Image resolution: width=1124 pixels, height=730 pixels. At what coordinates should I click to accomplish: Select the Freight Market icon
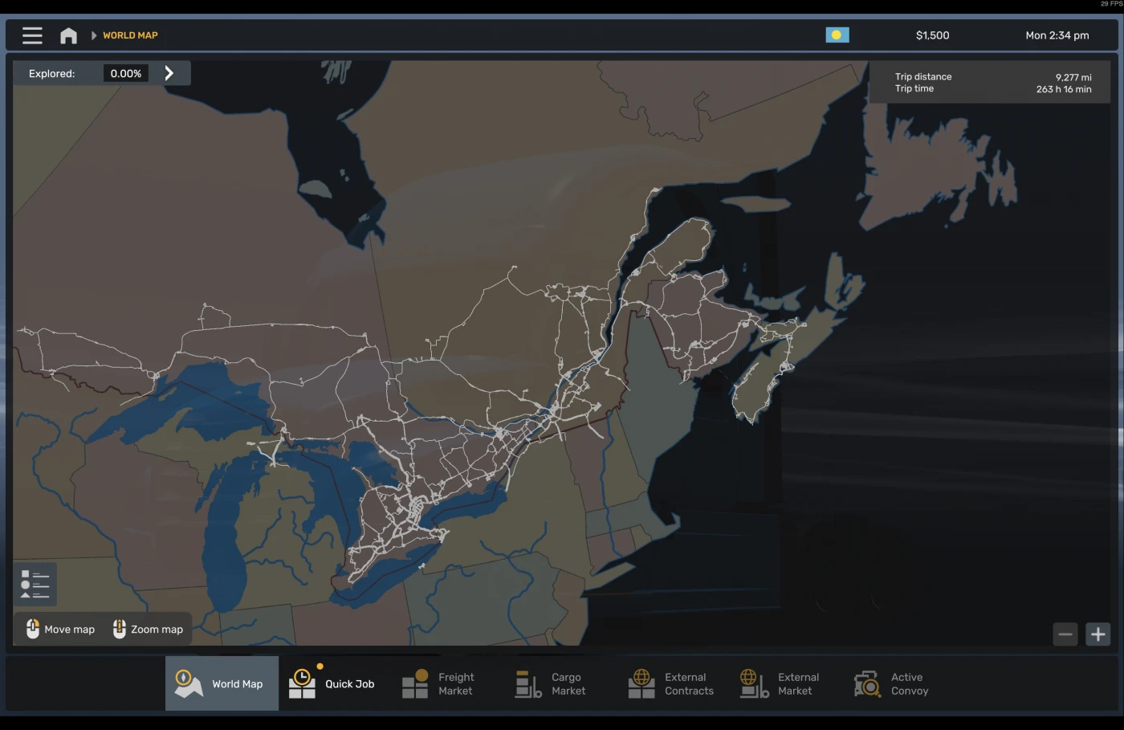click(414, 683)
